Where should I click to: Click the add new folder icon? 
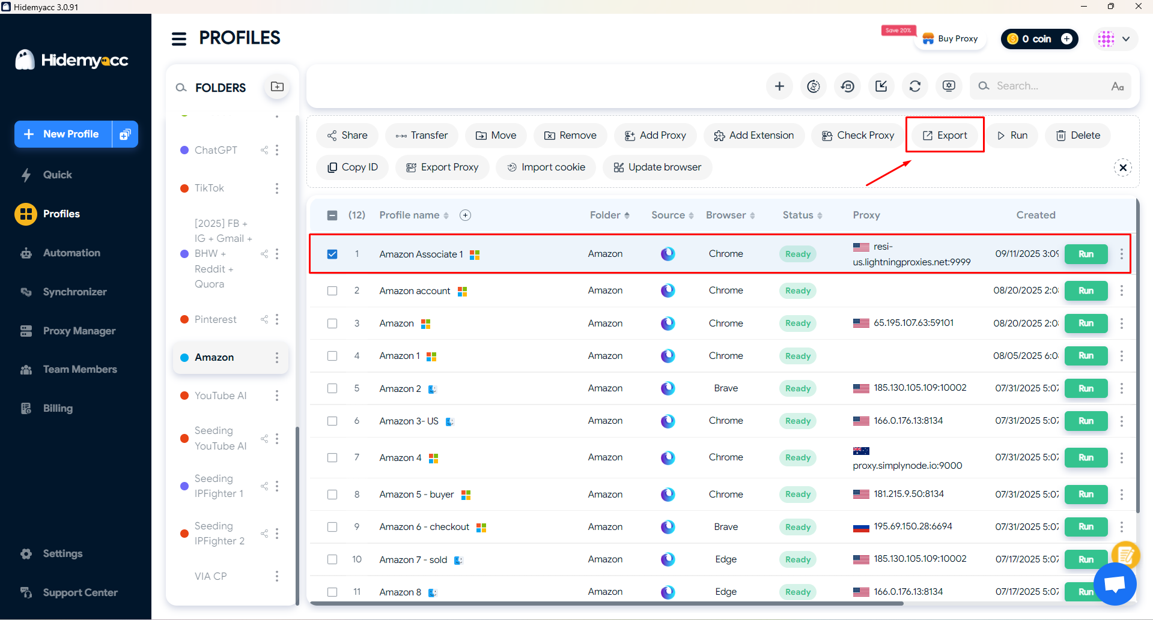pos(277,87)
